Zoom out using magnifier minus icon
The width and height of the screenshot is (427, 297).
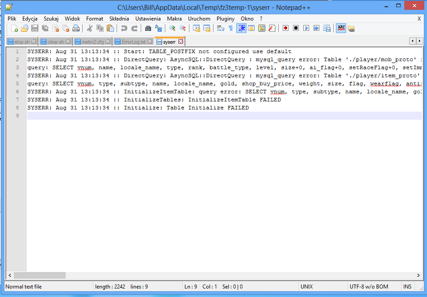(x=182, y=28)
